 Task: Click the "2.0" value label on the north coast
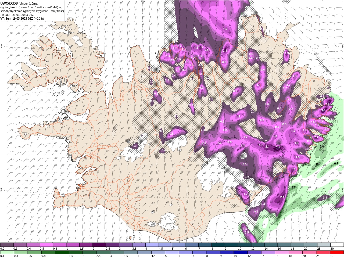pyautogui.click(x=207, y=50)
